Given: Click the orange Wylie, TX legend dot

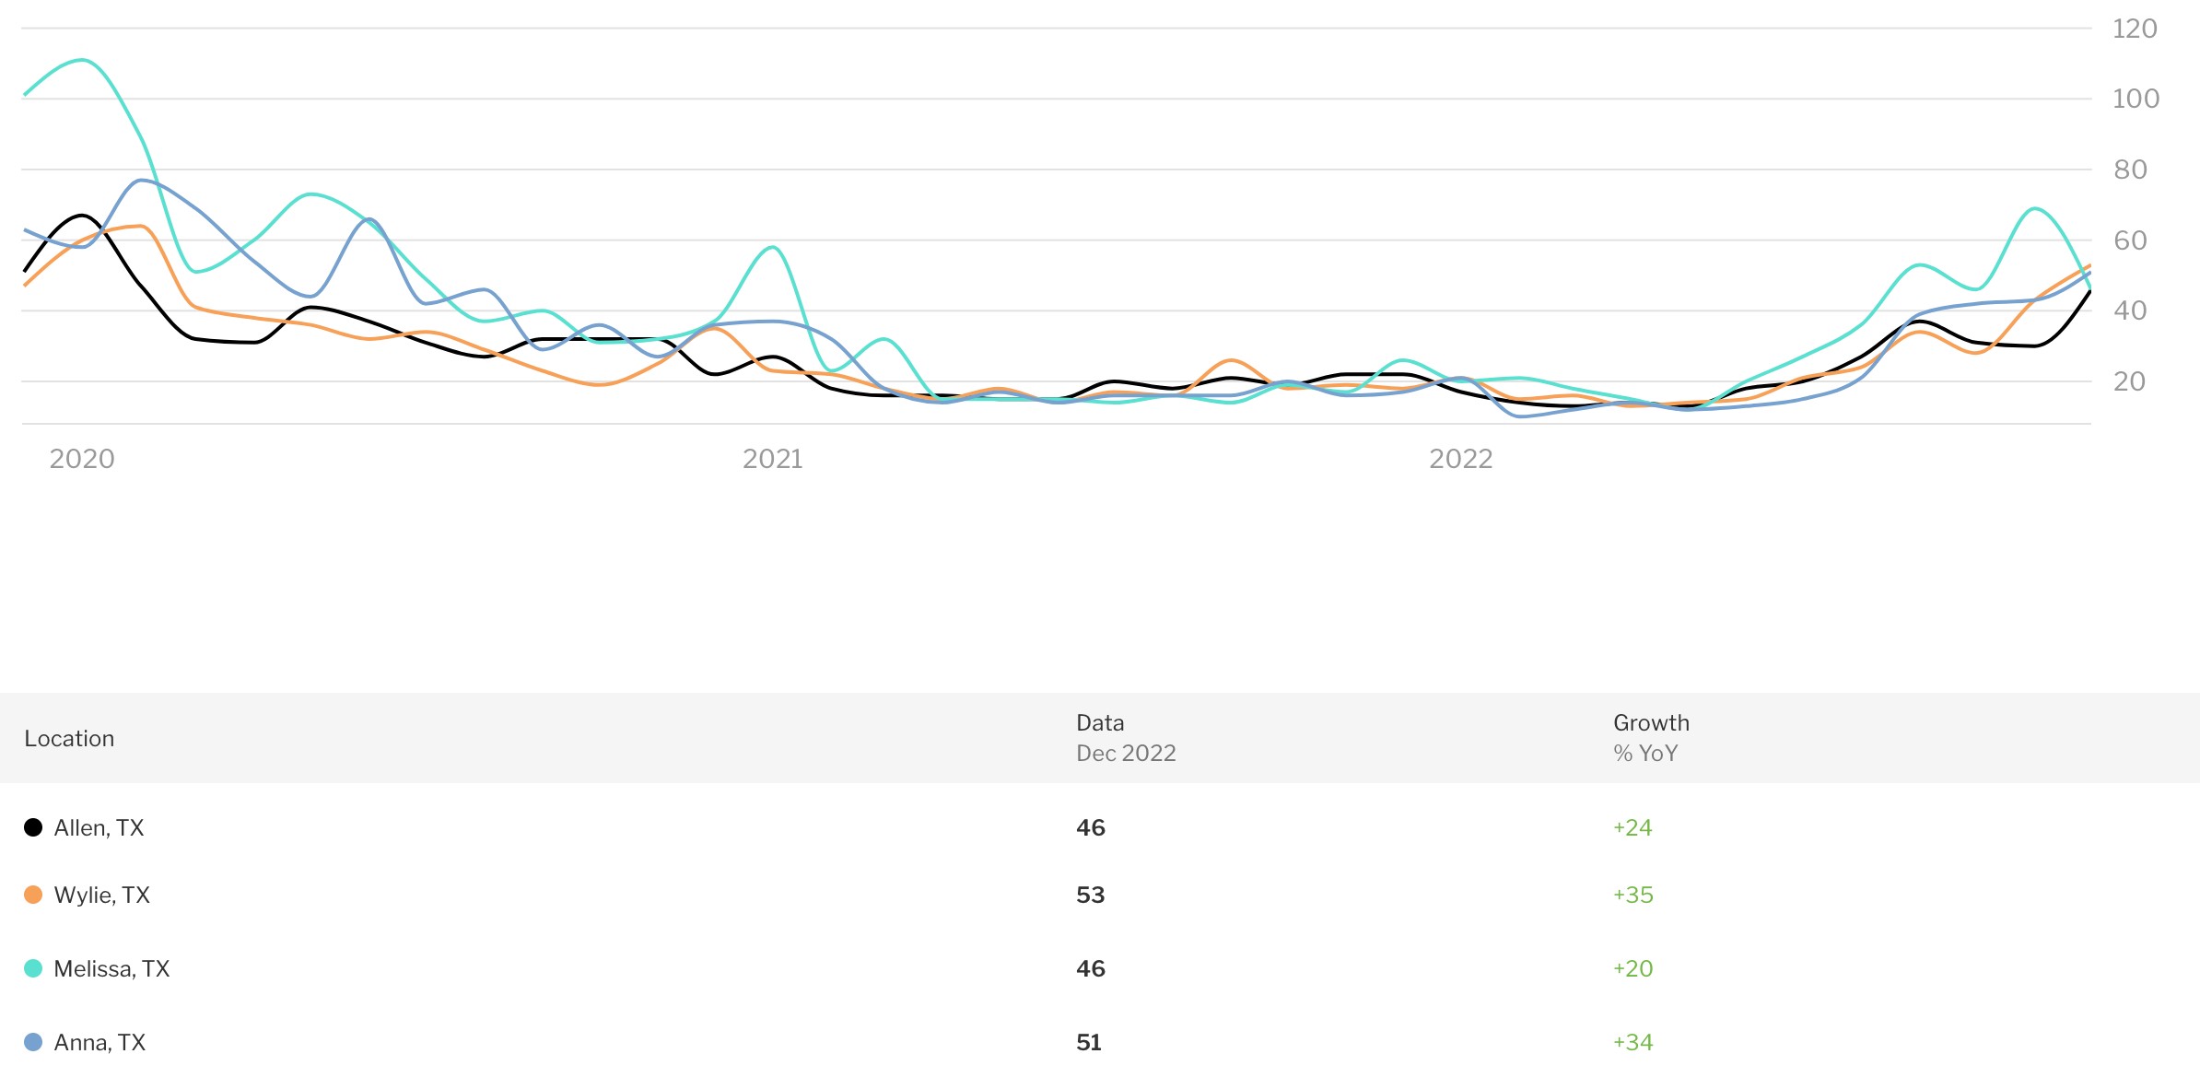Looking at the screenshot, I should 33,895.
